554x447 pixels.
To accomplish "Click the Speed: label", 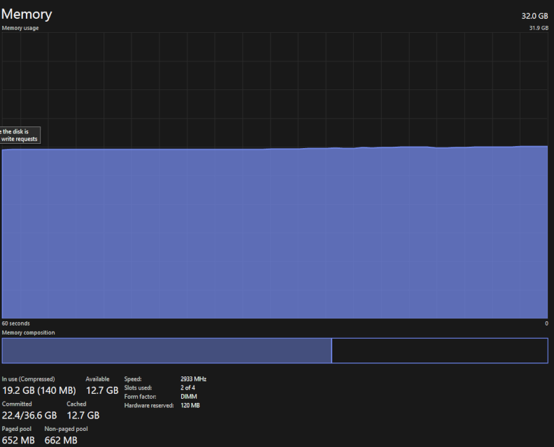I will (133, 379).
